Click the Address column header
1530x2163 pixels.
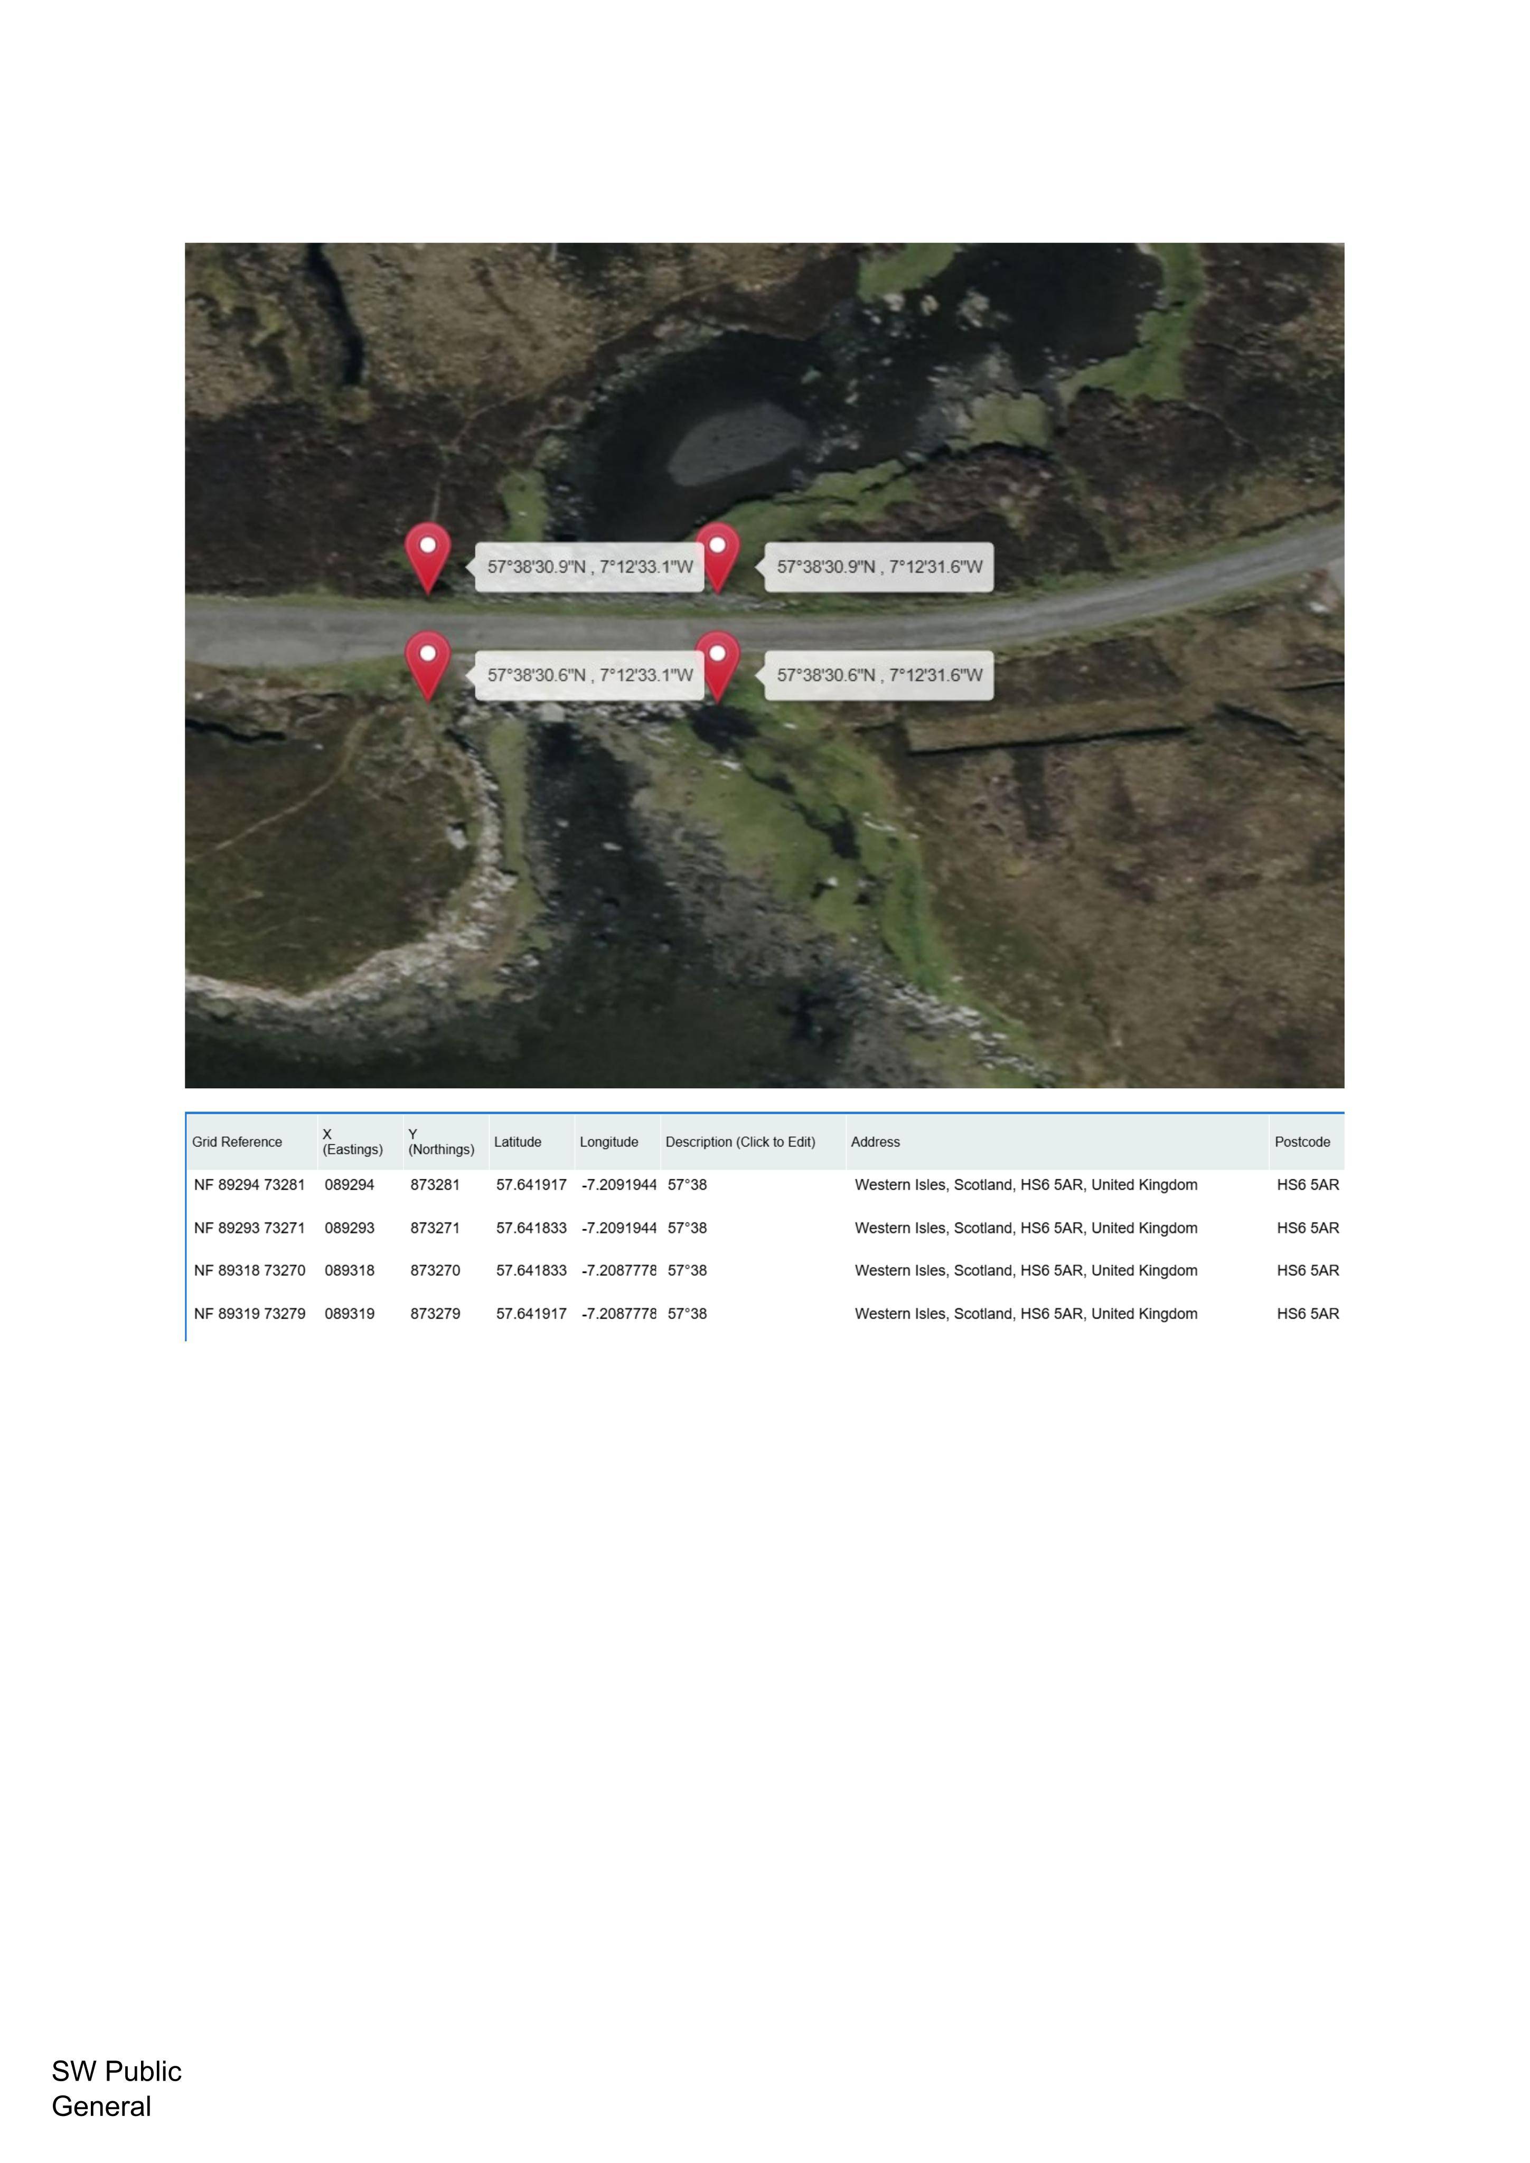tap(875, 1142)
